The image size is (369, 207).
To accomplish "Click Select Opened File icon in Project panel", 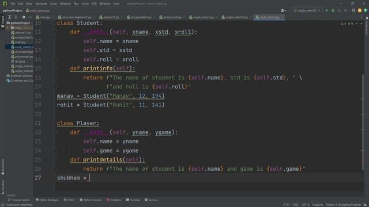I will pos(10,17).
